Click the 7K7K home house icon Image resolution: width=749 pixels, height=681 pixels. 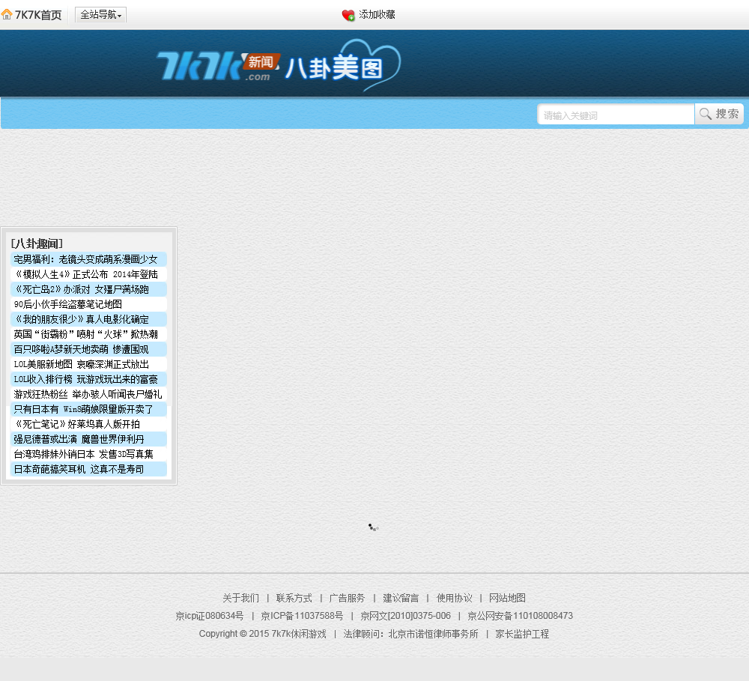pos(7,14)
